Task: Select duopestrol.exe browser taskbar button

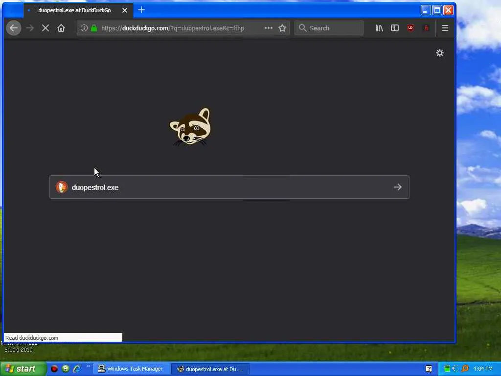Action: (210, 369)
